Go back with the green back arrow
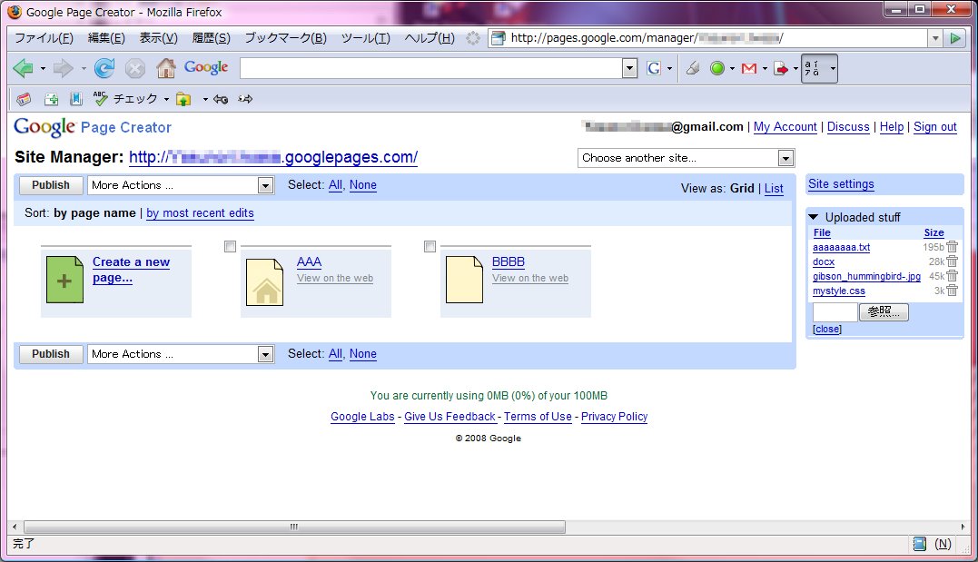 click(x=23, y=68)
